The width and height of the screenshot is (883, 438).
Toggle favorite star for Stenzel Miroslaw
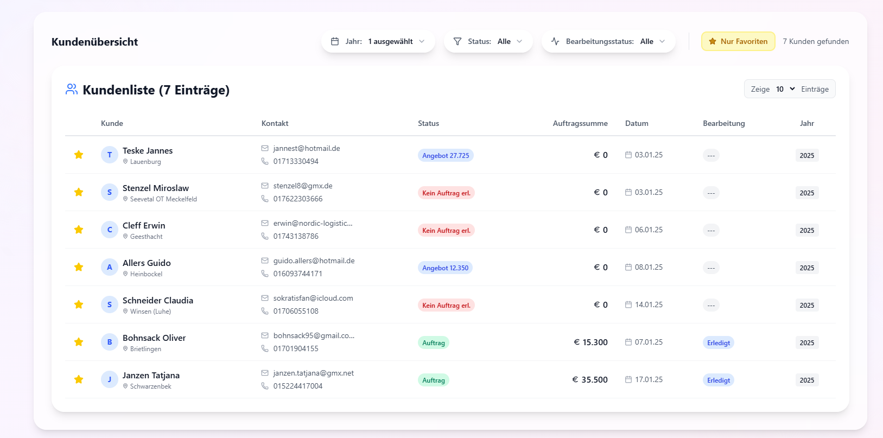(x=79, y=192)
